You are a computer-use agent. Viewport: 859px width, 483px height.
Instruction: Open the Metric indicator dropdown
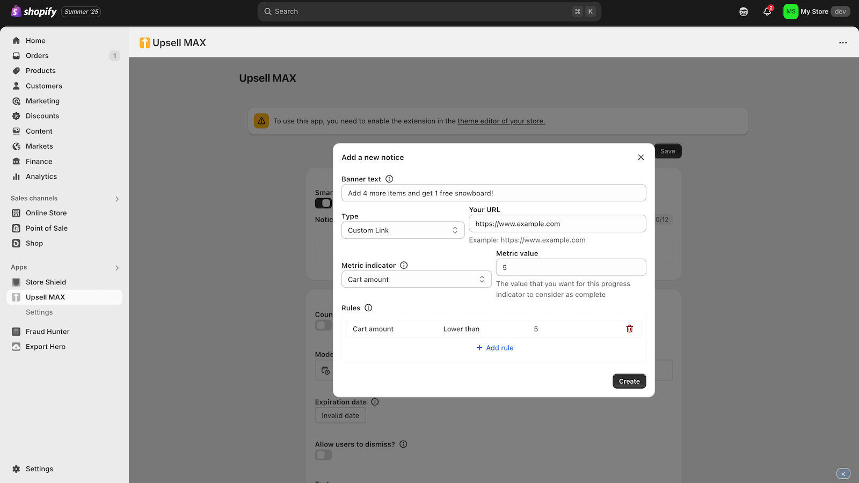(x=416, y=279)
